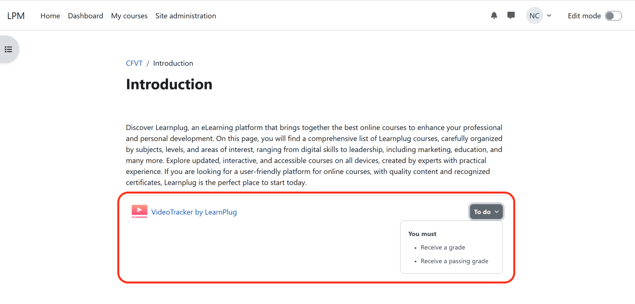The image size is (635, 304).
Task: Open the notifications bell
Action: point(494,15)
